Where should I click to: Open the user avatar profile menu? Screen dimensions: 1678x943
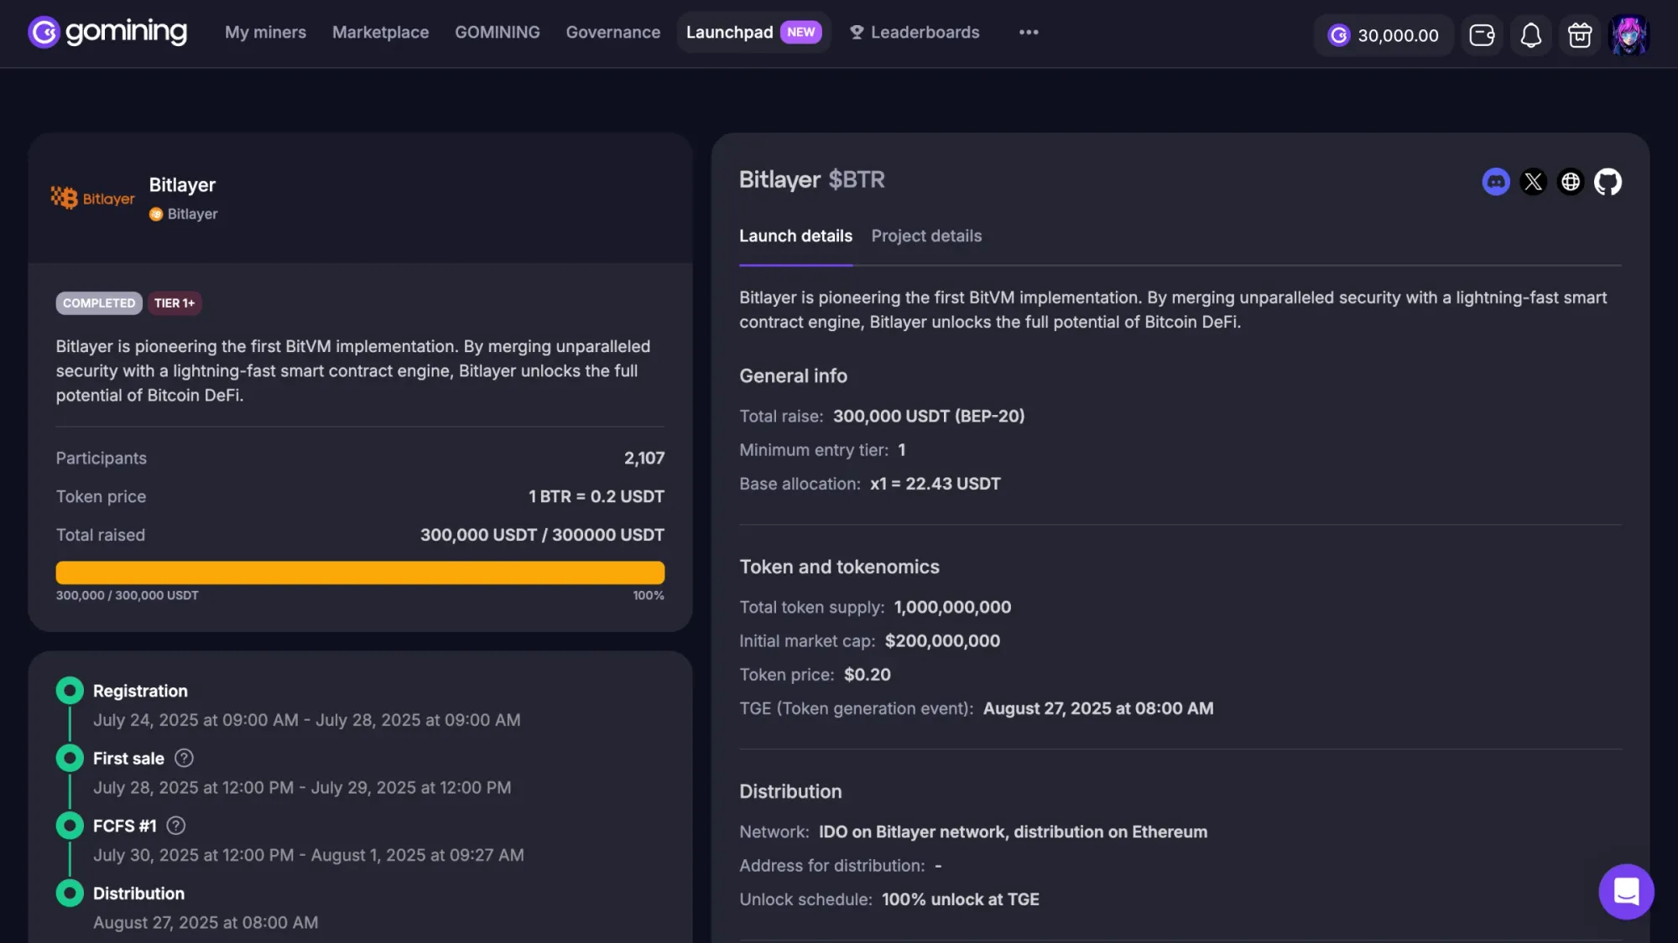click(x=1629, y=35)
